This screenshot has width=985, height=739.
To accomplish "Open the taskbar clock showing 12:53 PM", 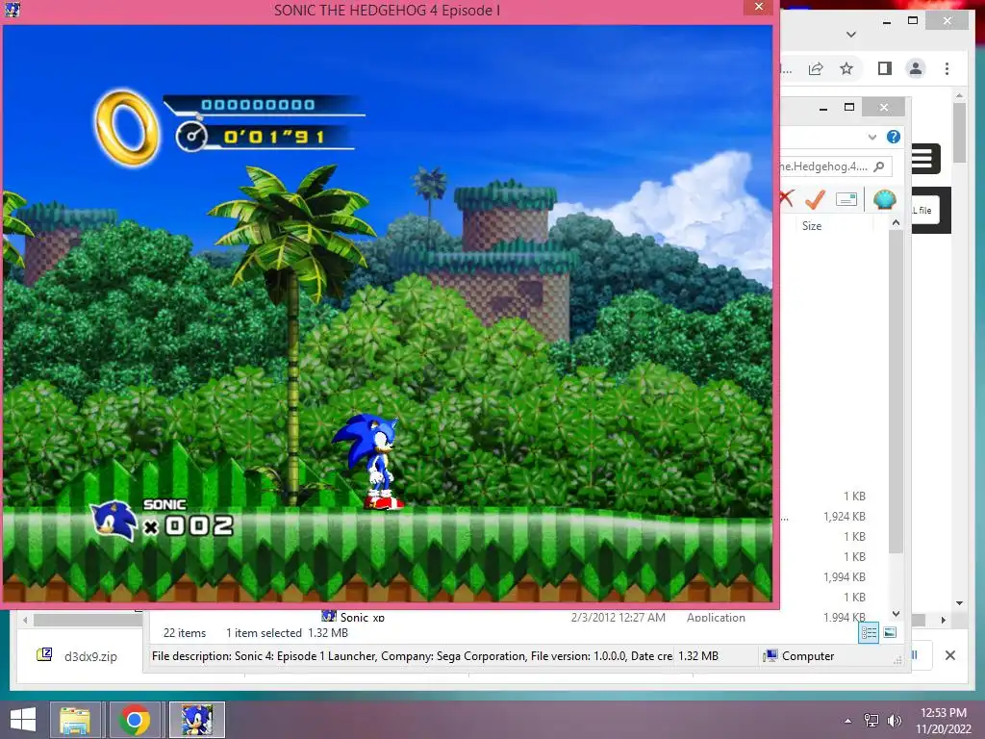I will [943, 721].
